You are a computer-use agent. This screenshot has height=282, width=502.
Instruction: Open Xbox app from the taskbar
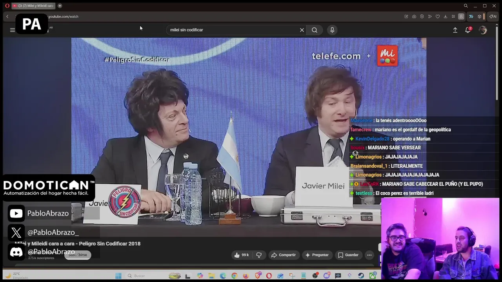(373, 276)
